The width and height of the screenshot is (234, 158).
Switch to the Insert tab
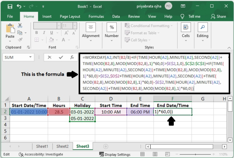(x=47, y=16)
